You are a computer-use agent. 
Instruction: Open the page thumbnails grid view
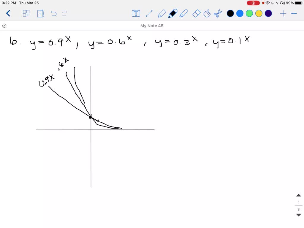tap(26, 13)
